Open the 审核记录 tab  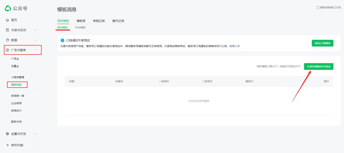coord(99,21)
